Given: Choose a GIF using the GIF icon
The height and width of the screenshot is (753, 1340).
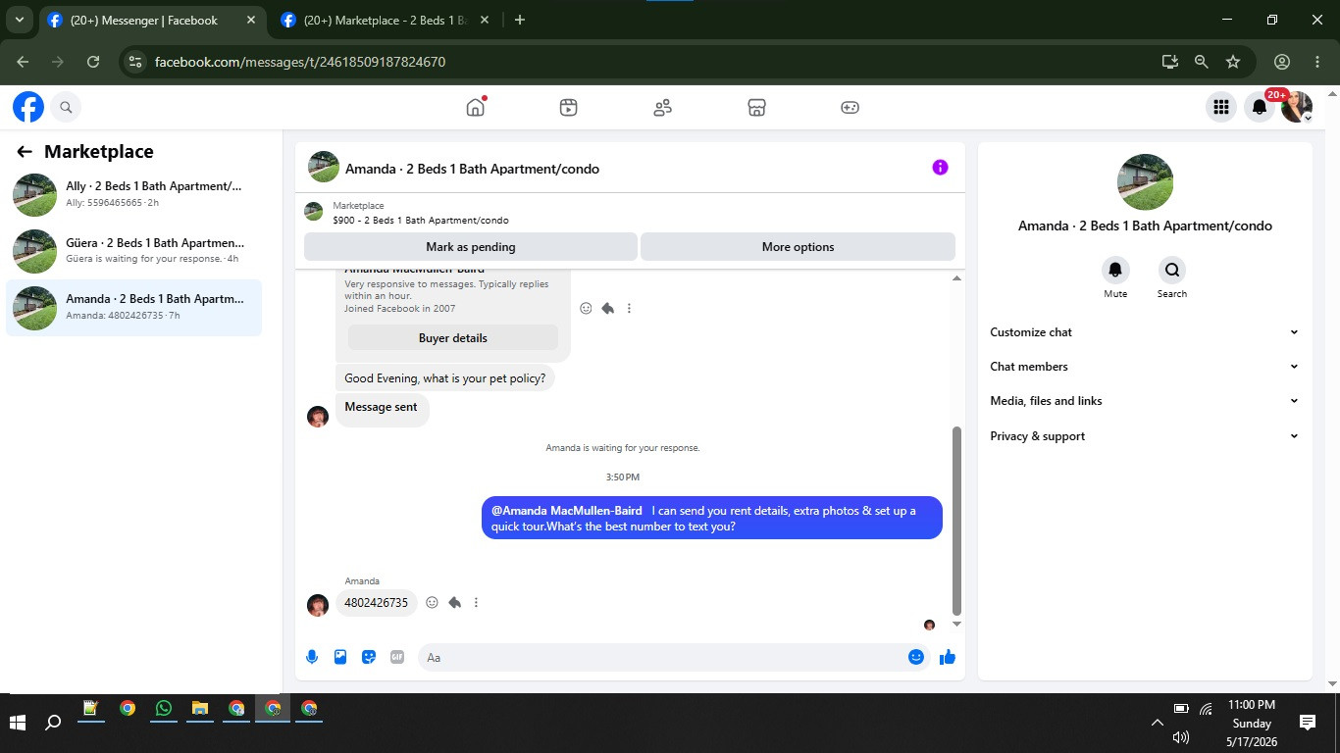Looking at the screenshot, I should (397, 657).
